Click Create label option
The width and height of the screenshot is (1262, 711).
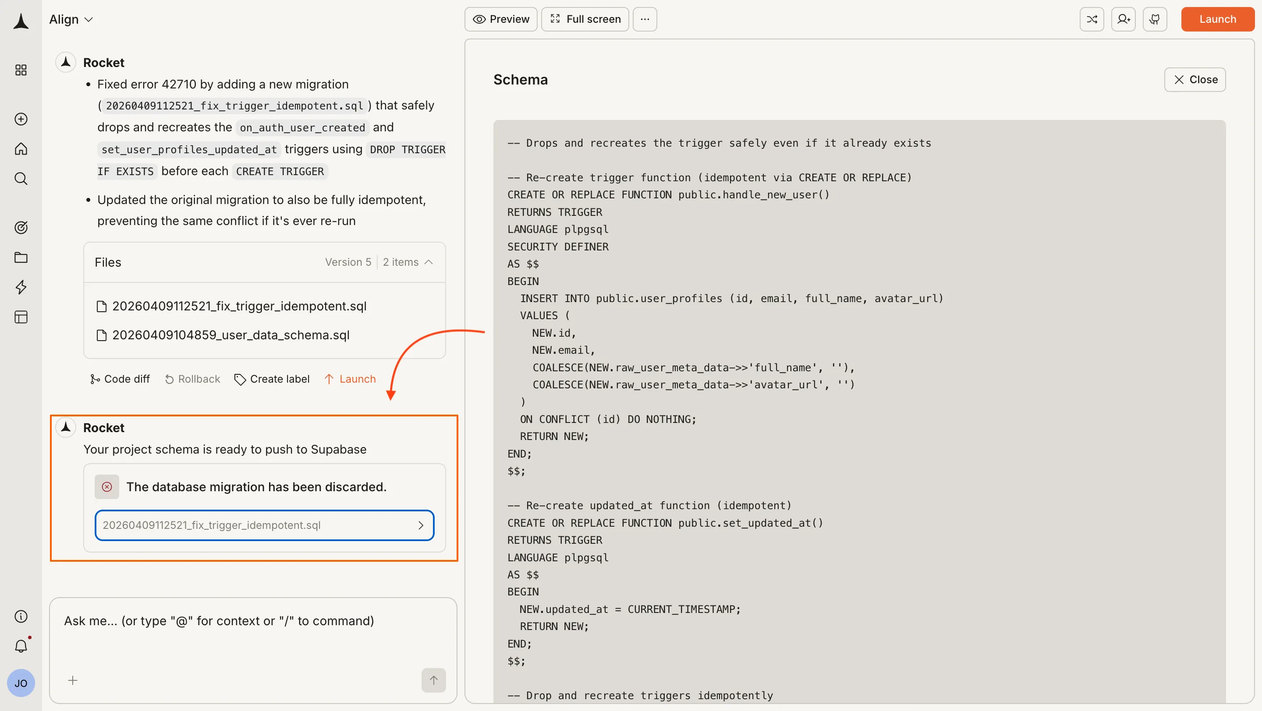pyautogui.click(x=272, y=379)
